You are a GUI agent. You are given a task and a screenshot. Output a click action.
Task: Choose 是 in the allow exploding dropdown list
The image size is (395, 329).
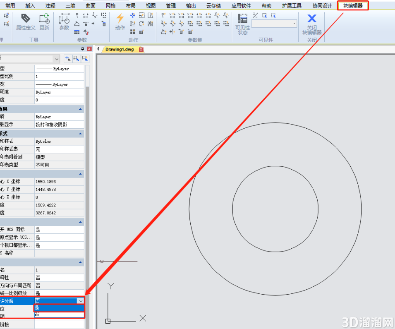pyautogui.click(x=59, y=308)
